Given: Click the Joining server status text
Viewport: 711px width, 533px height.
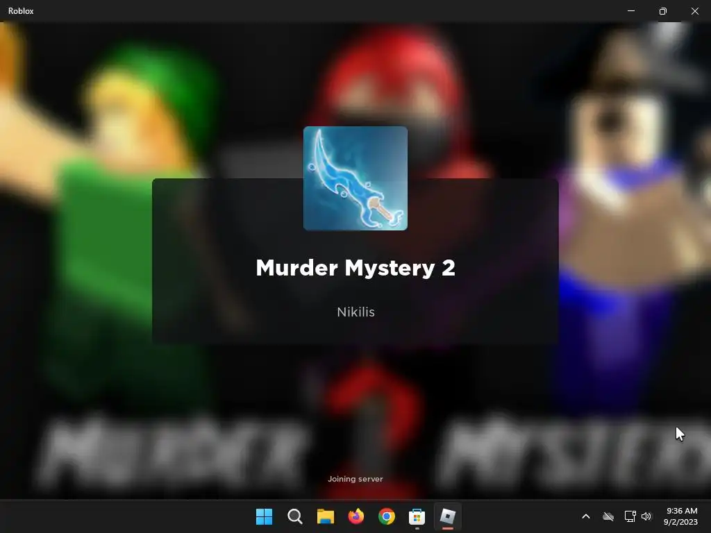Looking at the screenshot, I should [355, 479].
